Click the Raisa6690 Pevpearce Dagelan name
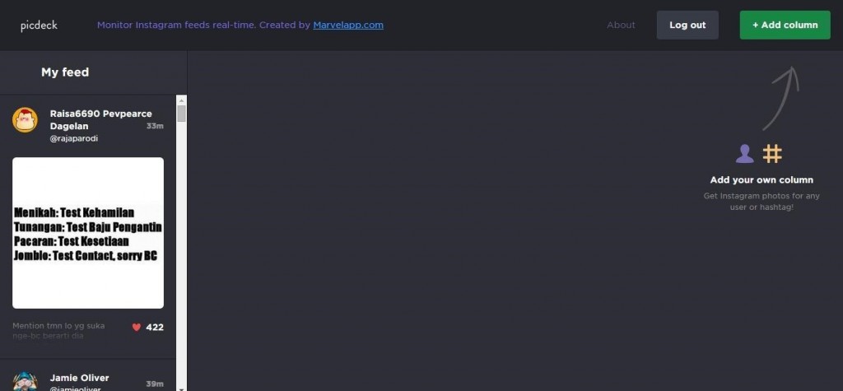This screenshot has height=391, width=843. (x=101, y=119)
